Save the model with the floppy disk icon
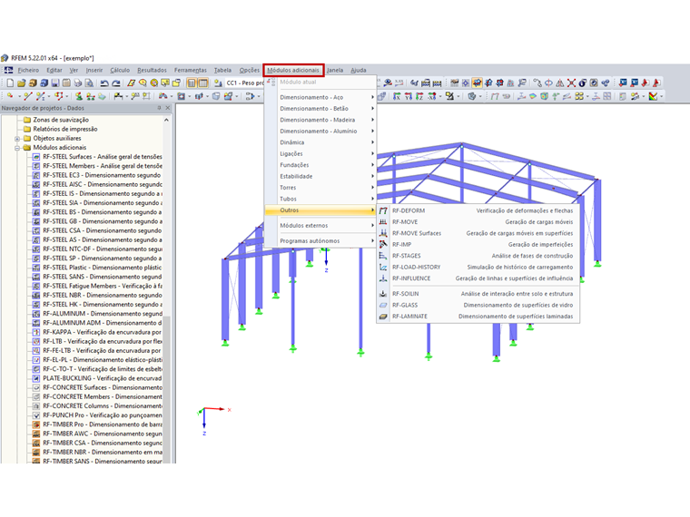This screenshot has height=517, width=690. pyautogui.click(x=55, y=83)
